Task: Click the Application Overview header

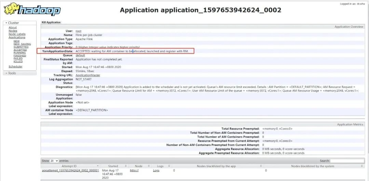Action: coord(349,27)
